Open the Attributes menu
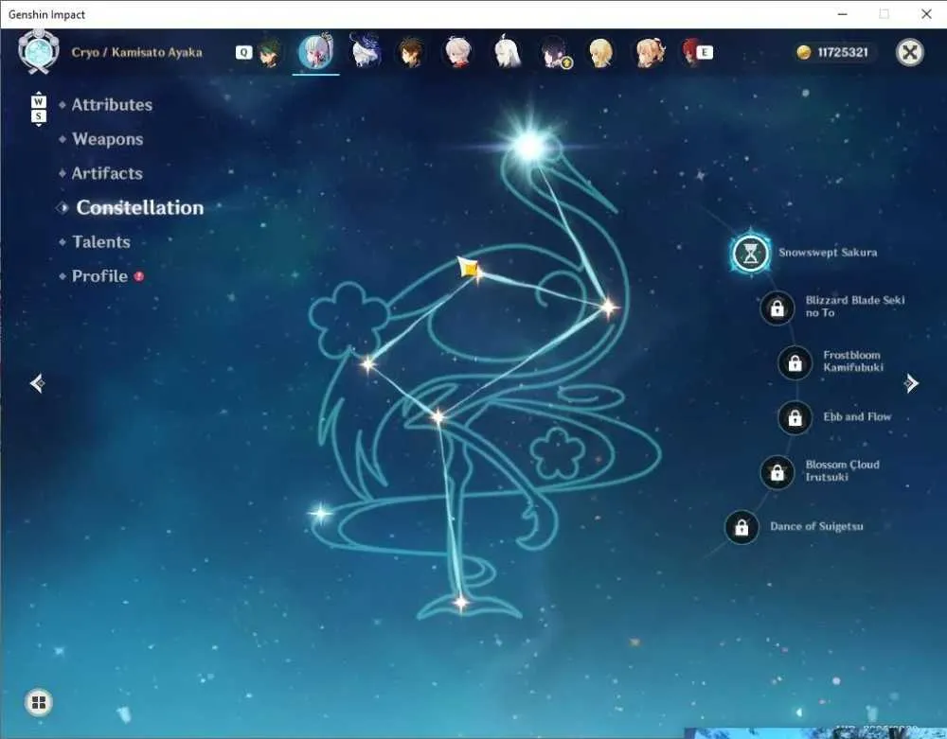 point(113,105)
